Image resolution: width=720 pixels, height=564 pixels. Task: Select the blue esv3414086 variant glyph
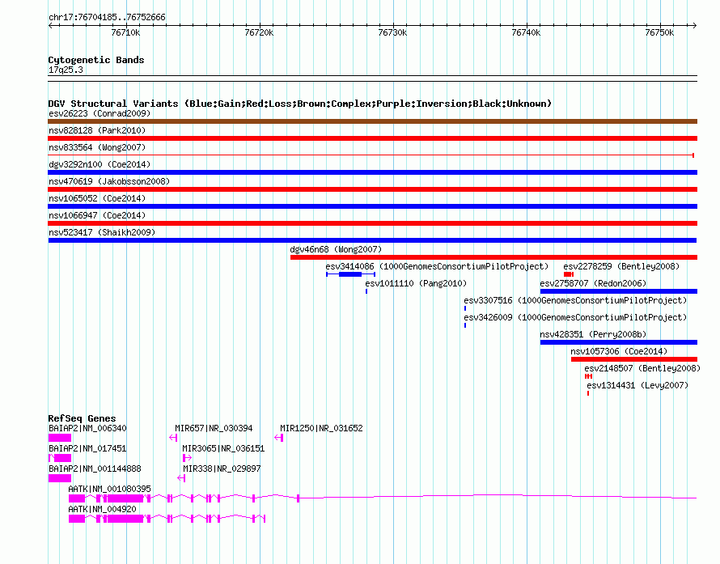click(x=351, y=274)
